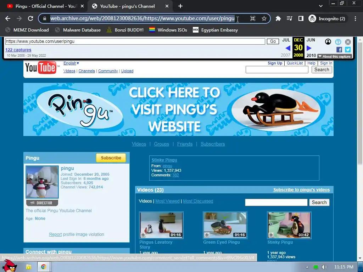
Task: Click the Wayback Go button
Action: tap(273, 41)
